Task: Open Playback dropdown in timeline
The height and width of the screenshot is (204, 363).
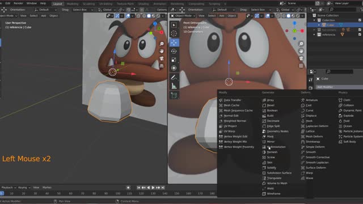Action: [9, 188]
